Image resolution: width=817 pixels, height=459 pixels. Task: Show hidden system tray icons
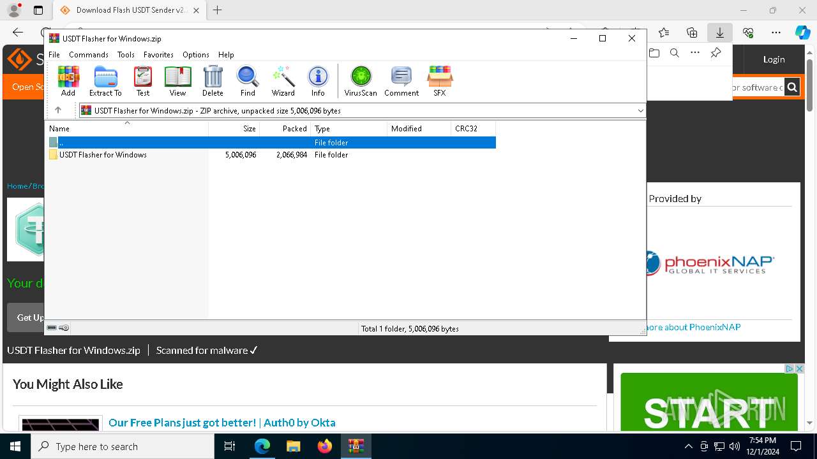coord(688,446)
